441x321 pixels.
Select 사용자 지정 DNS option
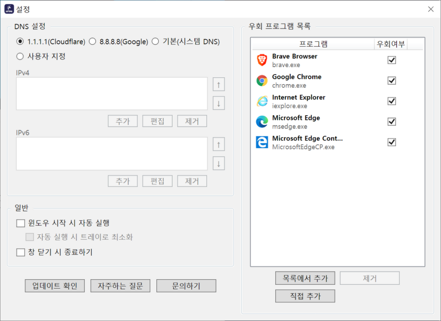pos(20,57)
